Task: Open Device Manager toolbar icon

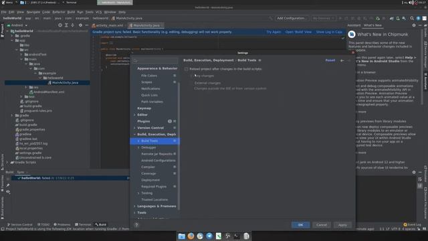Action: [x=398, y=18]
